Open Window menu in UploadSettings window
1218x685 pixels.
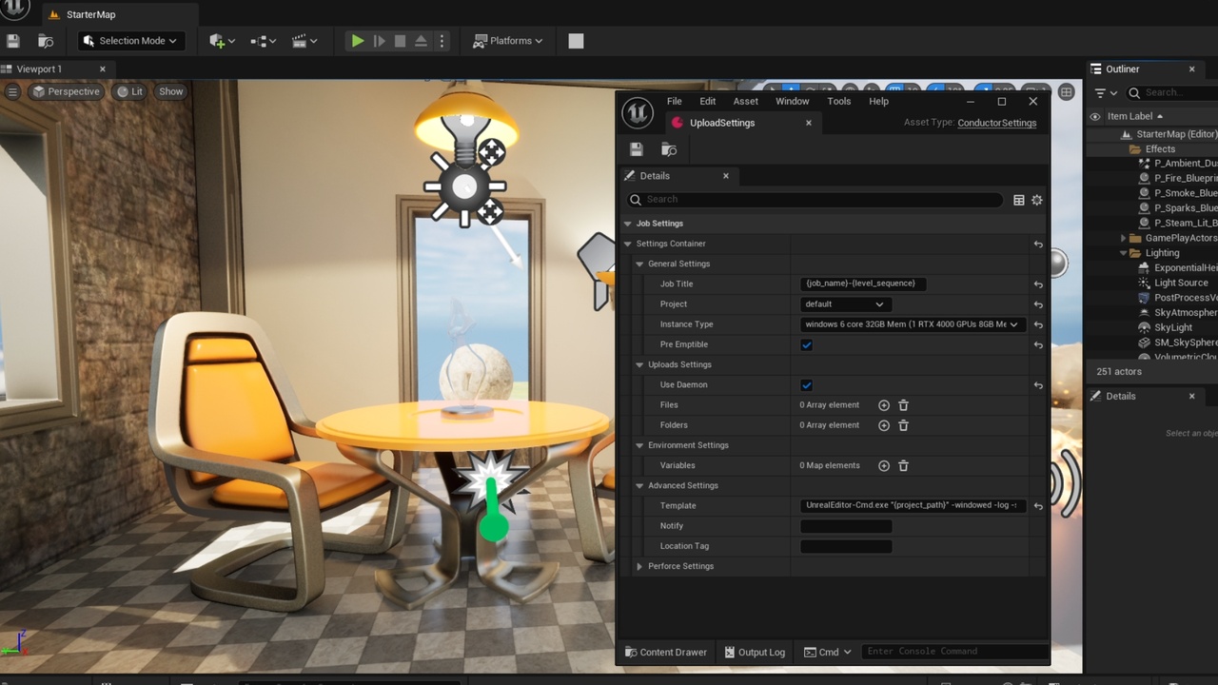(793, 101)
